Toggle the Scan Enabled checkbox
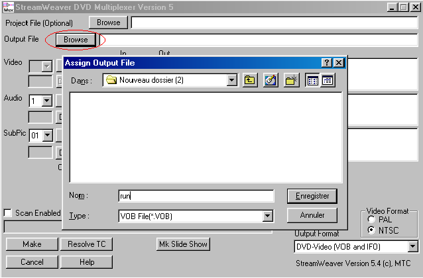This screenshot has height=278, width=423. click(8, 213)
